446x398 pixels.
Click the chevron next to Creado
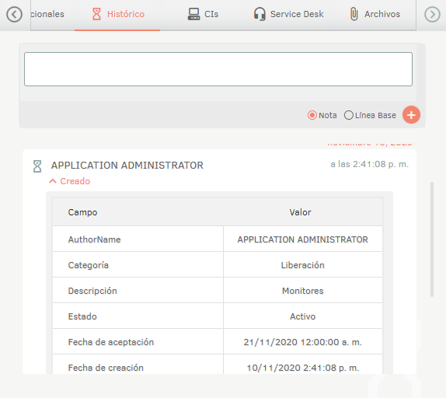point(53,181)
